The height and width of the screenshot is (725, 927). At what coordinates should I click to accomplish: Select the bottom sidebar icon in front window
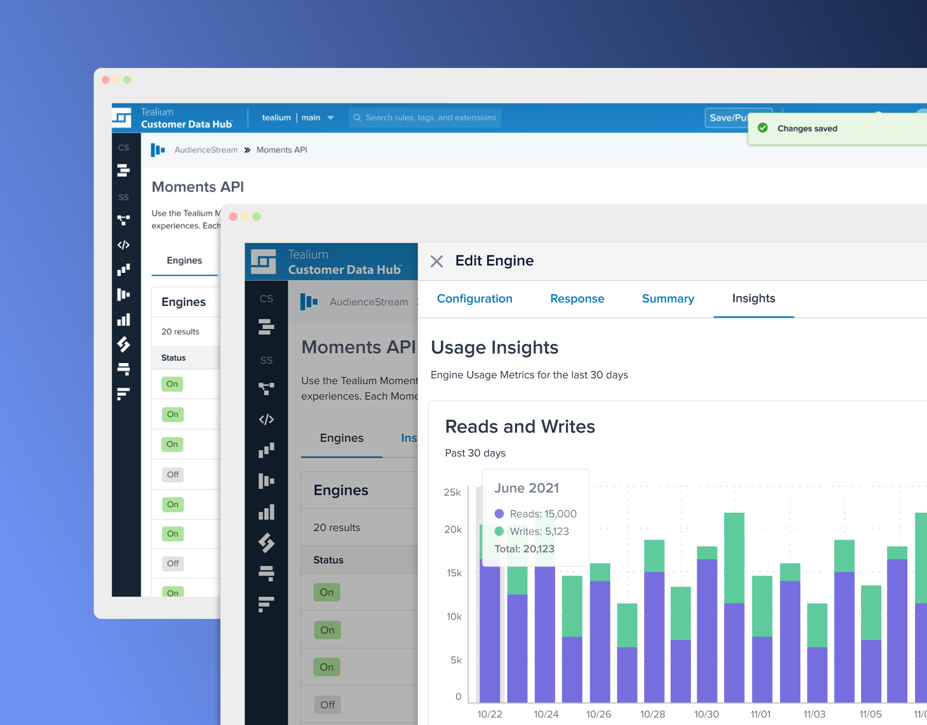point(266,604)
